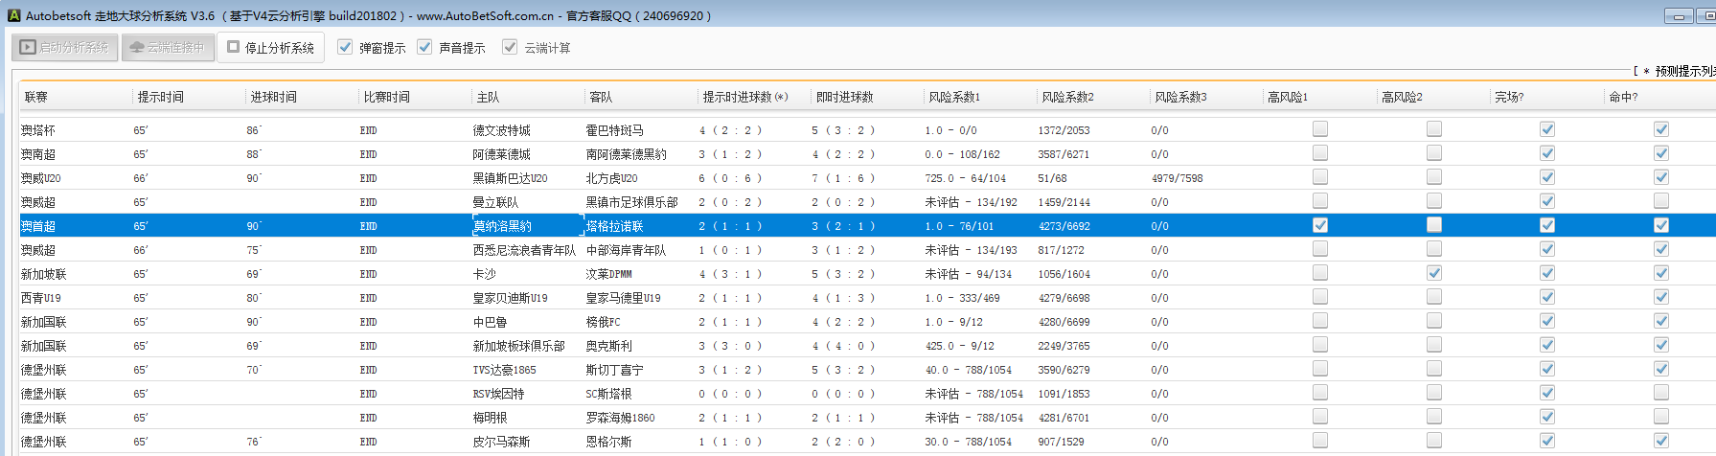Toggle the 云端计算 checkbox

(510, 47)
